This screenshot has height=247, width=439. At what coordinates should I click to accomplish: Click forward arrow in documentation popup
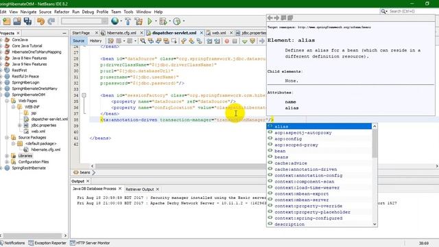pyautogui.click(x=276, y=18)
